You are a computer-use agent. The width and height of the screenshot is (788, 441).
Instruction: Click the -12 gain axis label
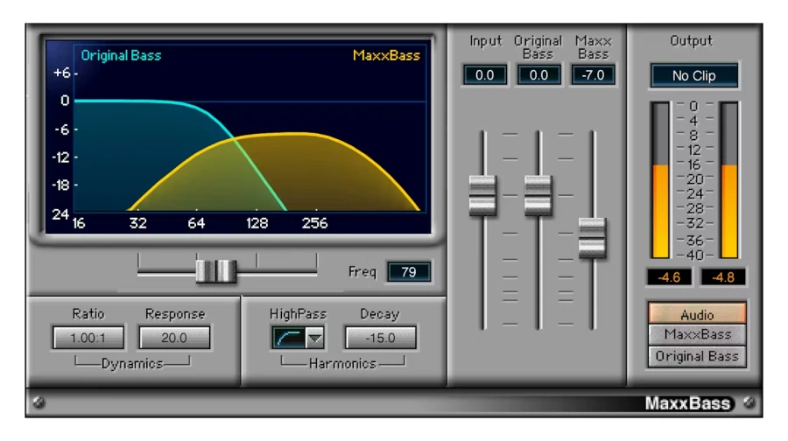point(60,157)
